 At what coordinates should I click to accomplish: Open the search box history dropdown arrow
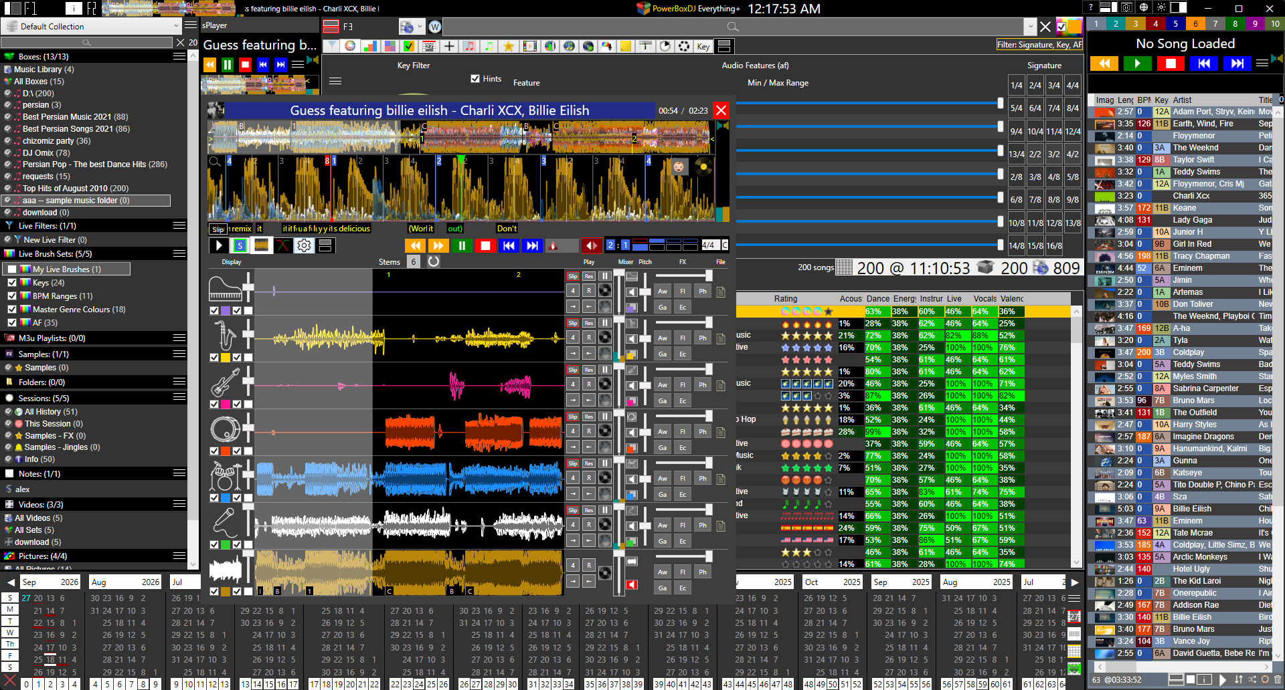(1029, 27)
